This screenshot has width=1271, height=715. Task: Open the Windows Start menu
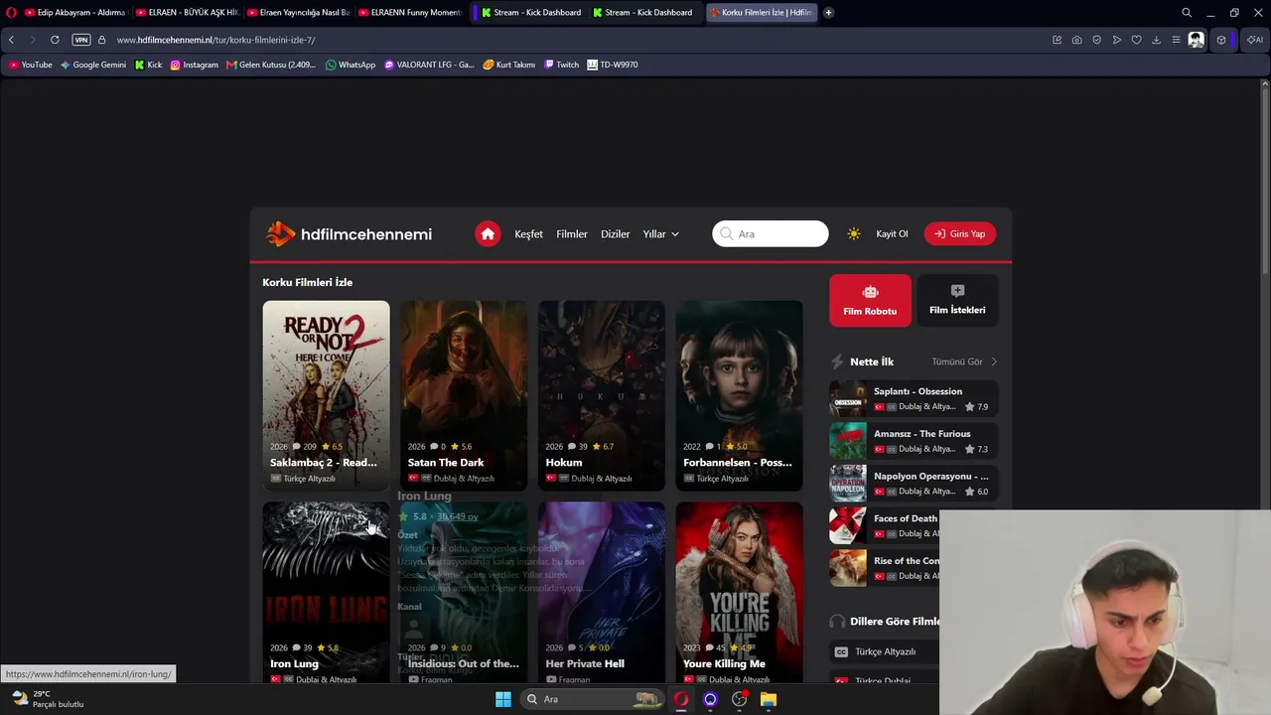tap(503, 699)
